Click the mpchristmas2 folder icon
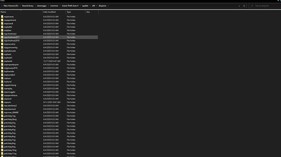This screenshot has width=281, height=157. 2,34
